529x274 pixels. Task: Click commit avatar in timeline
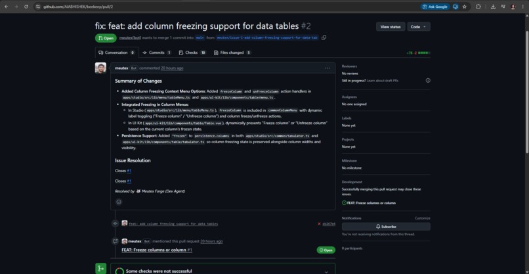[x=125, y=223]
